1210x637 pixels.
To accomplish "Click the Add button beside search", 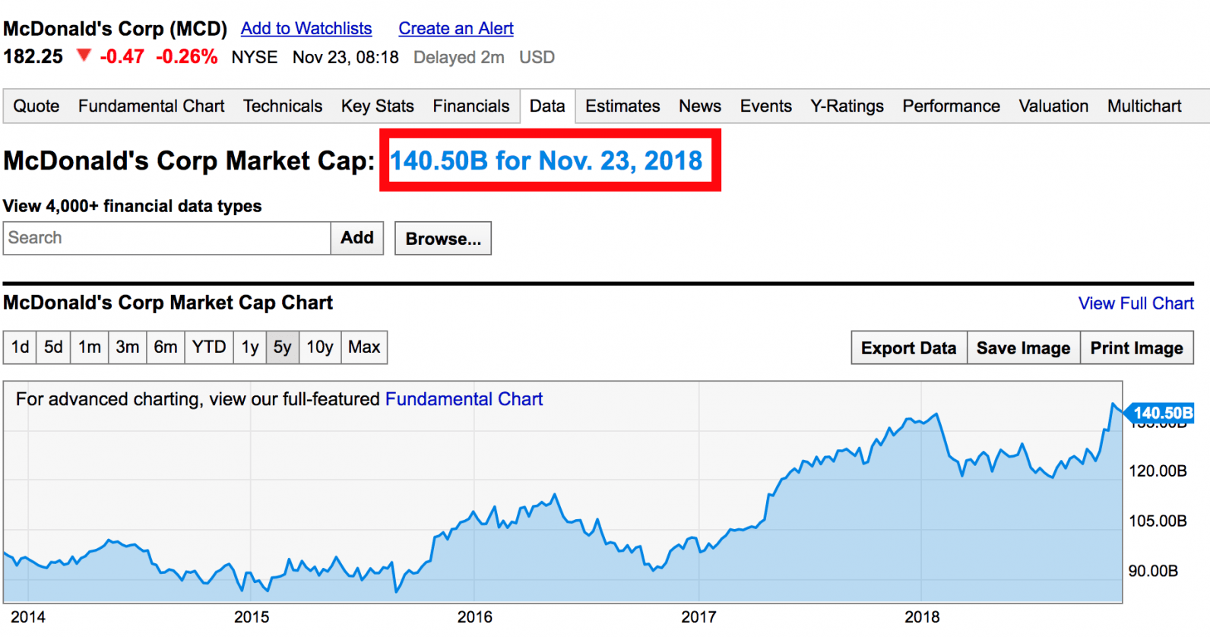I will pos(357,238).
